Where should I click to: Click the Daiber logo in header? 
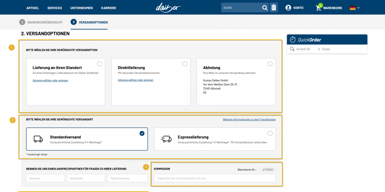[x=169, y=7]
